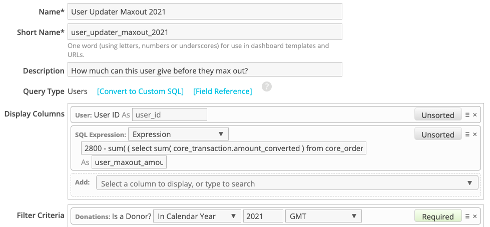Click reorder handle on SQL Expression row
This screenshot has width=490, height=227.
[x=467, y=134]
